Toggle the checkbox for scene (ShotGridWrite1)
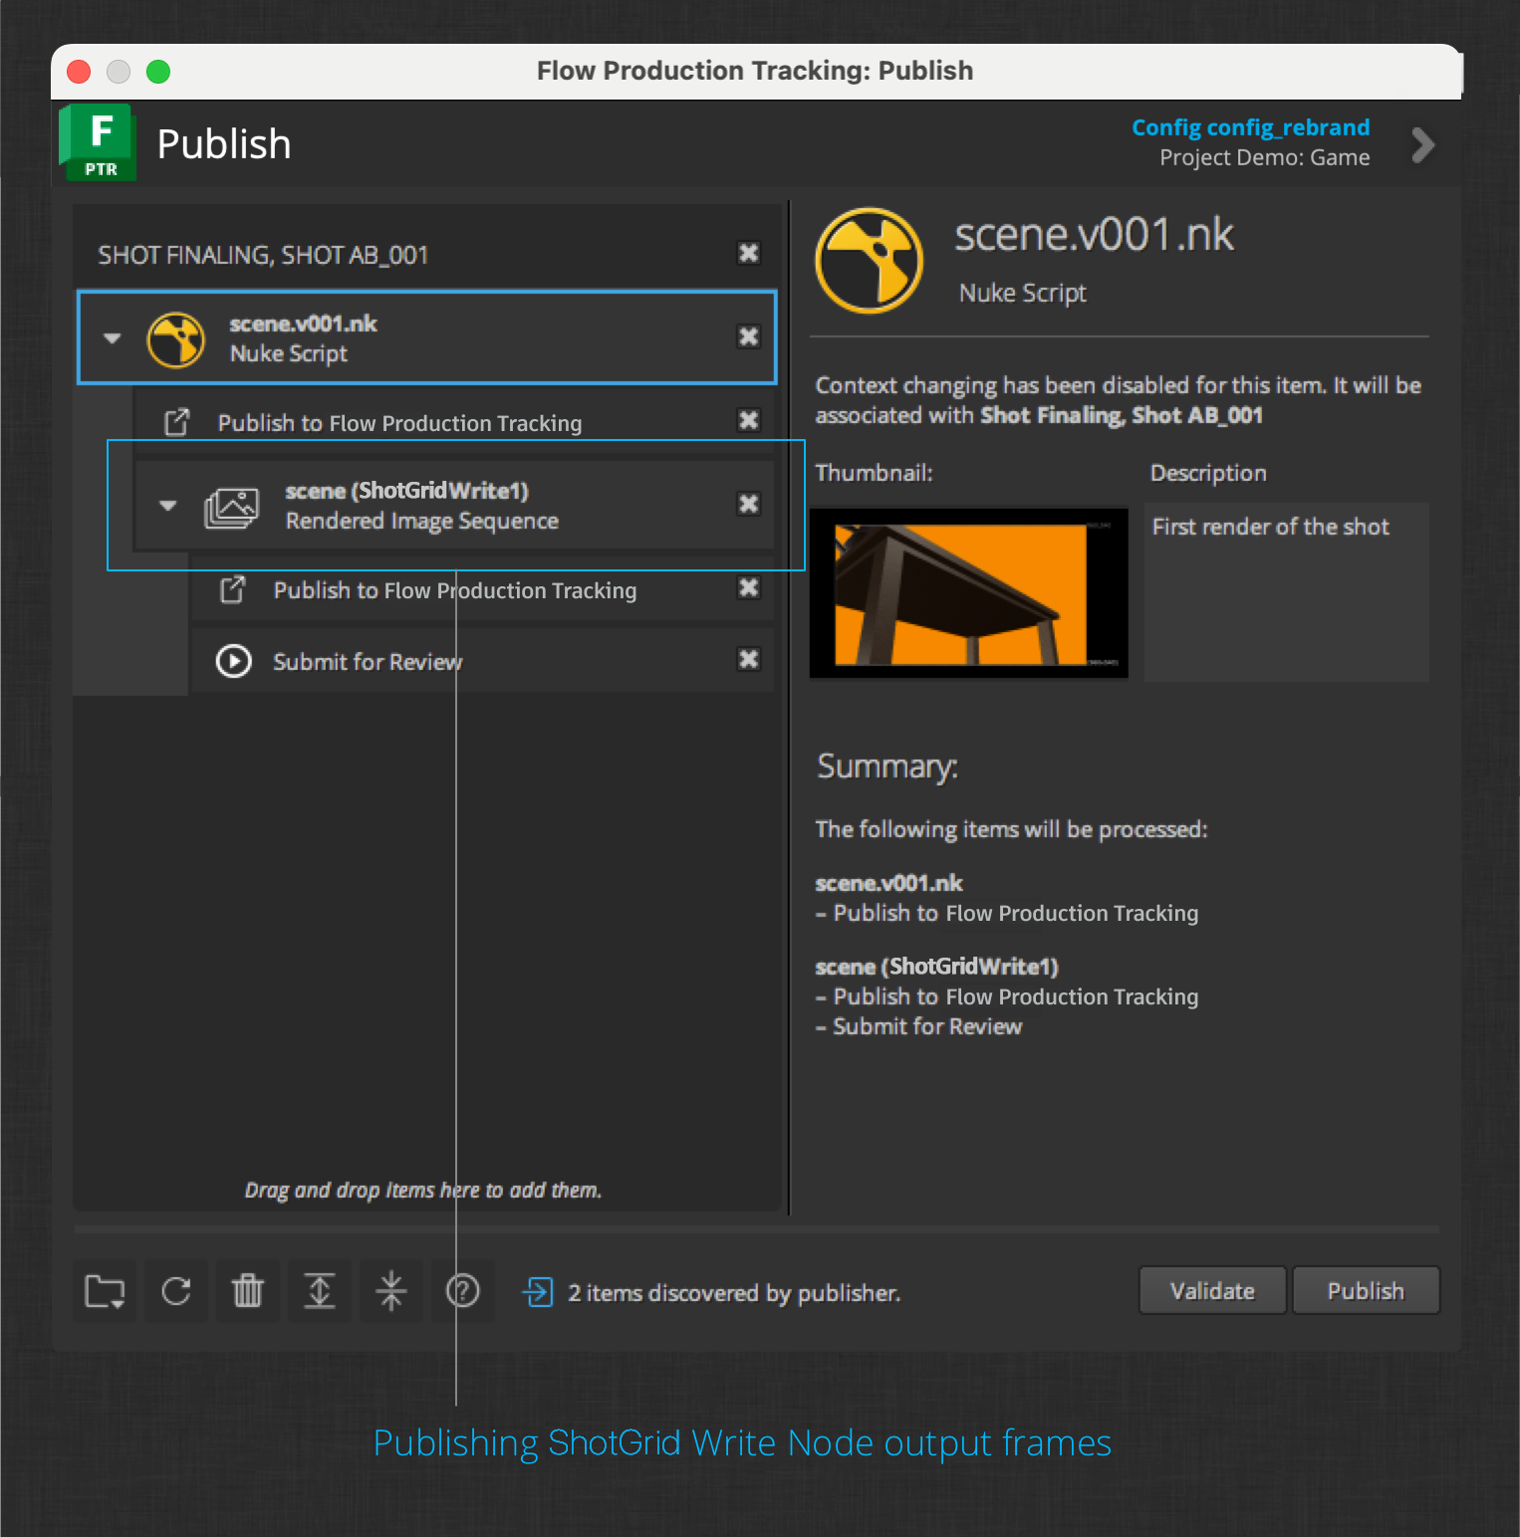 (x=749, y=504)
